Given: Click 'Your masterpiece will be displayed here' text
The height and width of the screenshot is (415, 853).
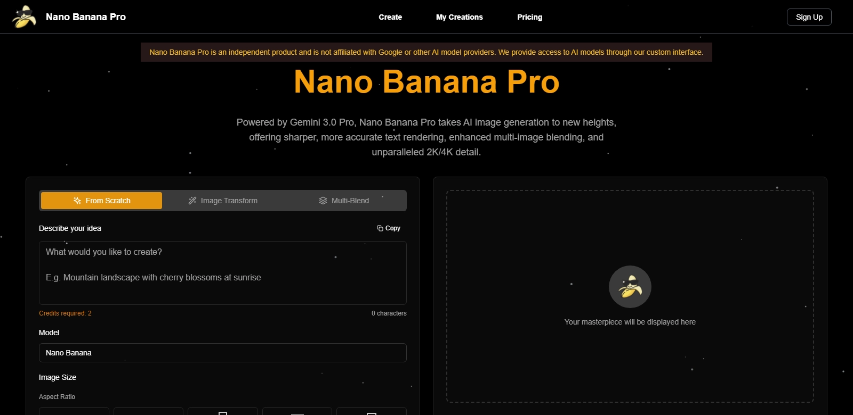Looking at the screenshot, I should [630, 322].
